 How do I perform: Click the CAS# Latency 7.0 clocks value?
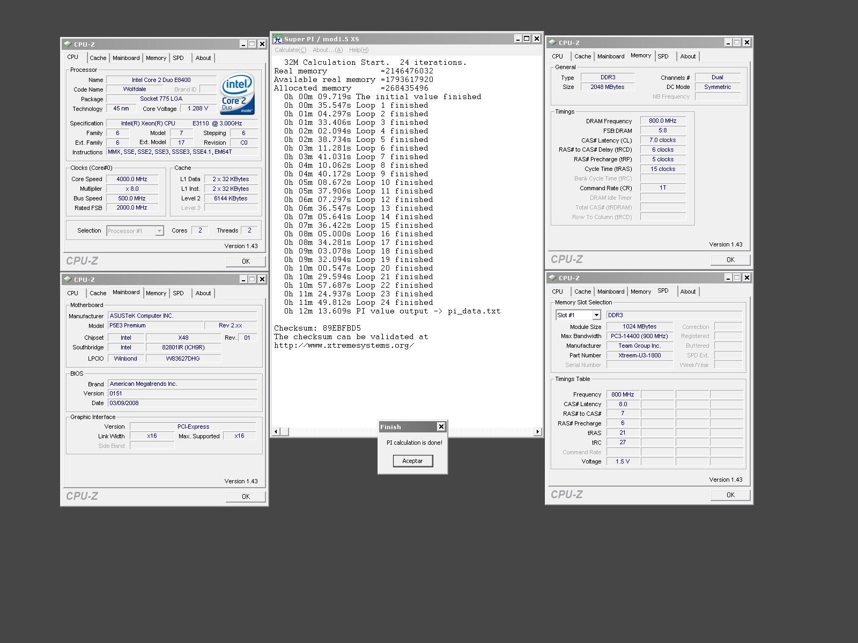[x=663, y=140]
